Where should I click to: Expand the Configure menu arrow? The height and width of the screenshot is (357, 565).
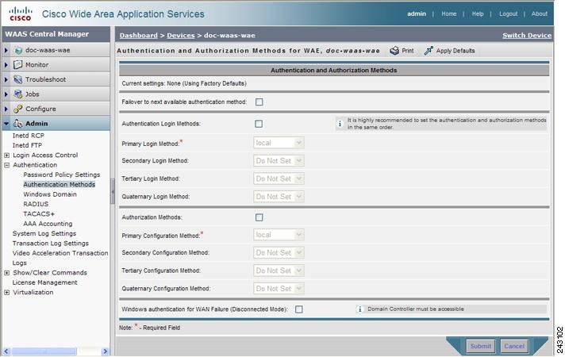click(x=6, y=109)
